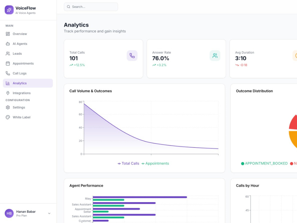Click the White Label palette icon
The image size is (297, 223).
[8, 117]
